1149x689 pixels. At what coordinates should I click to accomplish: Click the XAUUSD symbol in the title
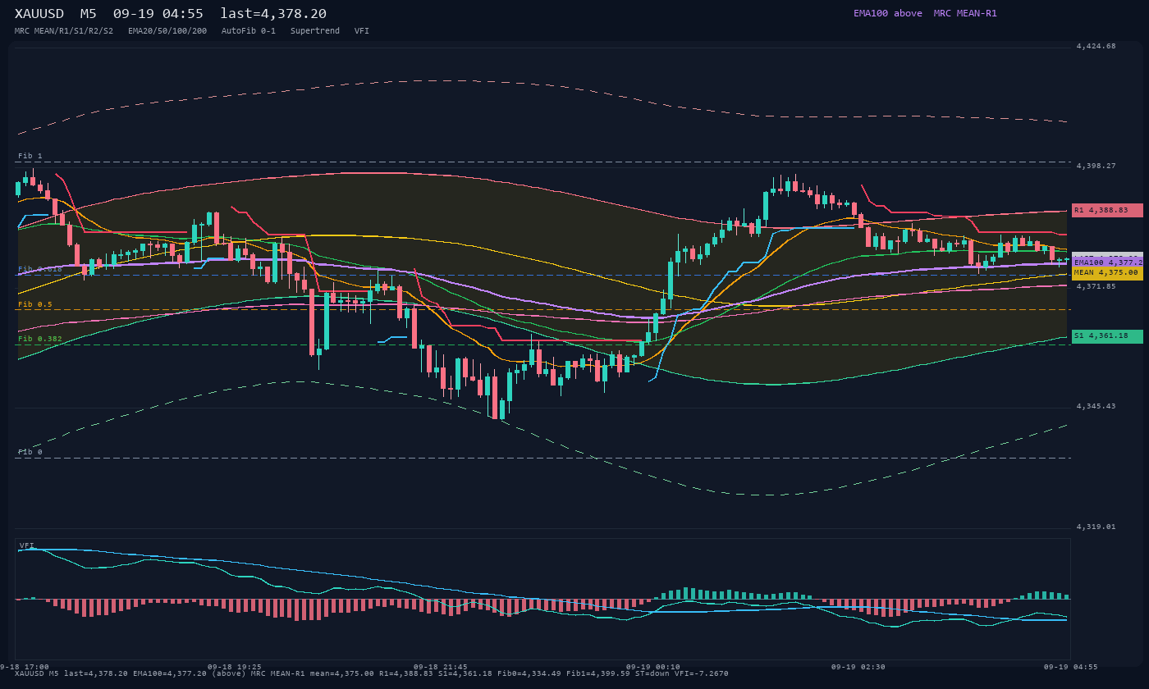(40, 14)
